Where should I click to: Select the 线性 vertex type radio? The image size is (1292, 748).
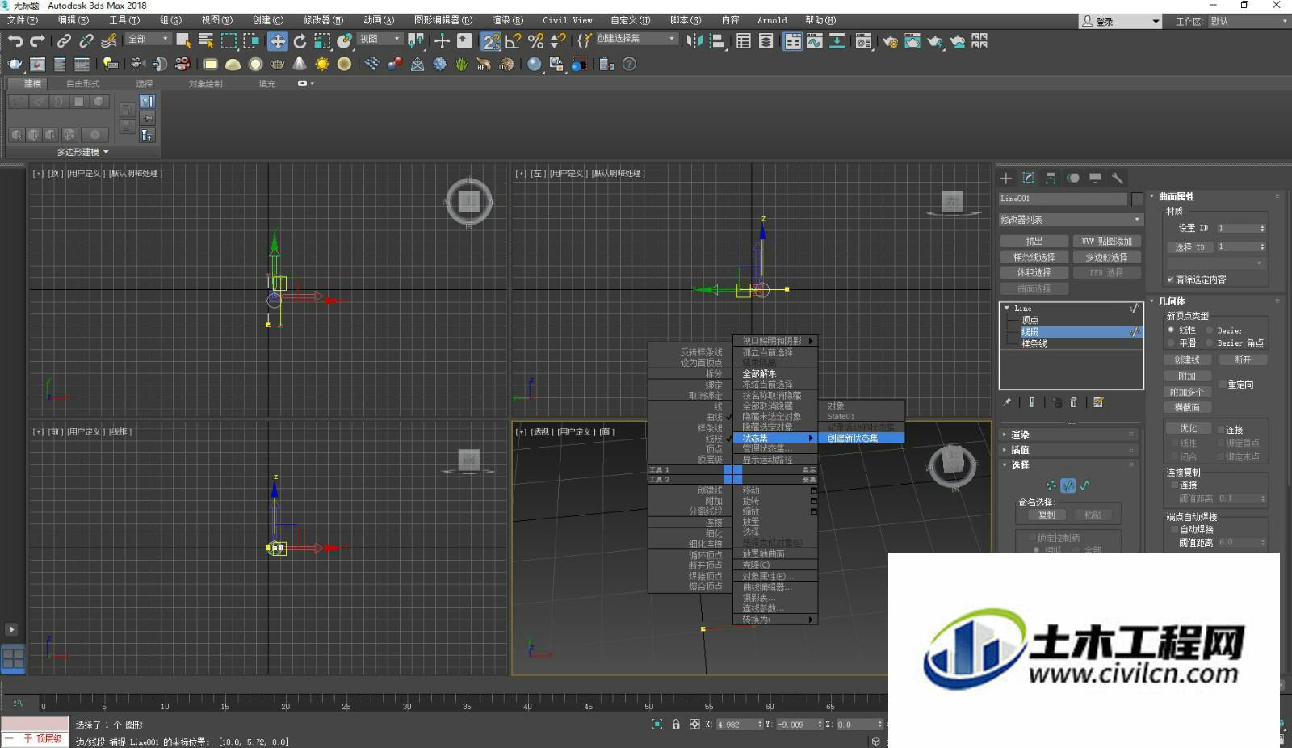(1171, 330)
